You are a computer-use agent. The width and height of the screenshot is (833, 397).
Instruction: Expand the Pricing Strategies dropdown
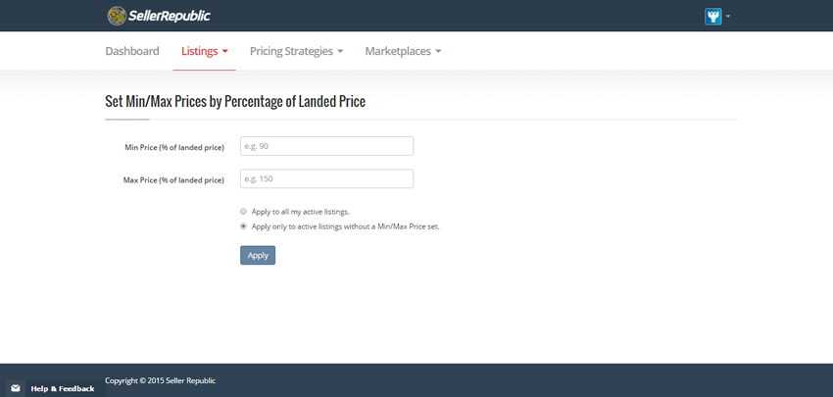pos(296,51)
